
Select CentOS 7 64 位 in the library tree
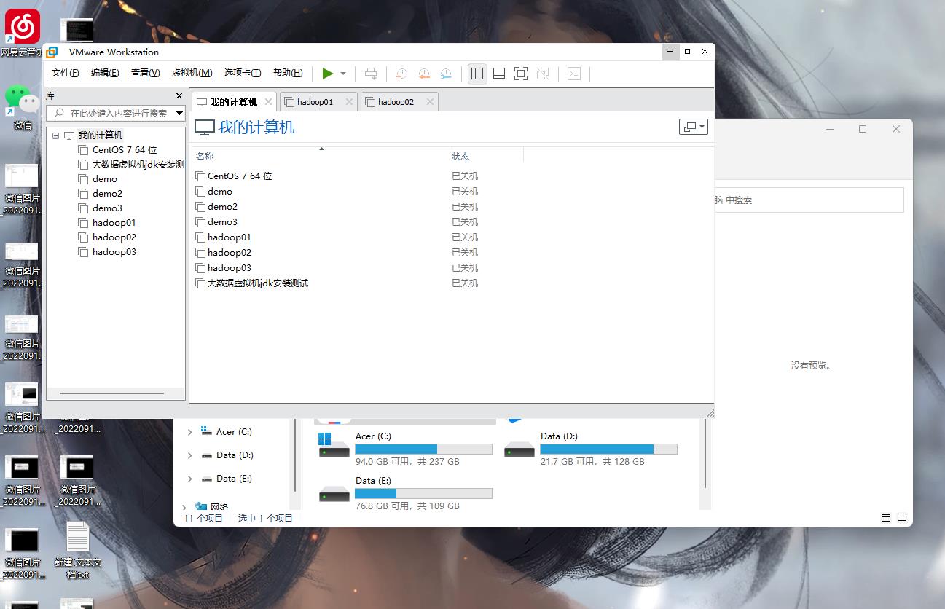click(125, 149)
